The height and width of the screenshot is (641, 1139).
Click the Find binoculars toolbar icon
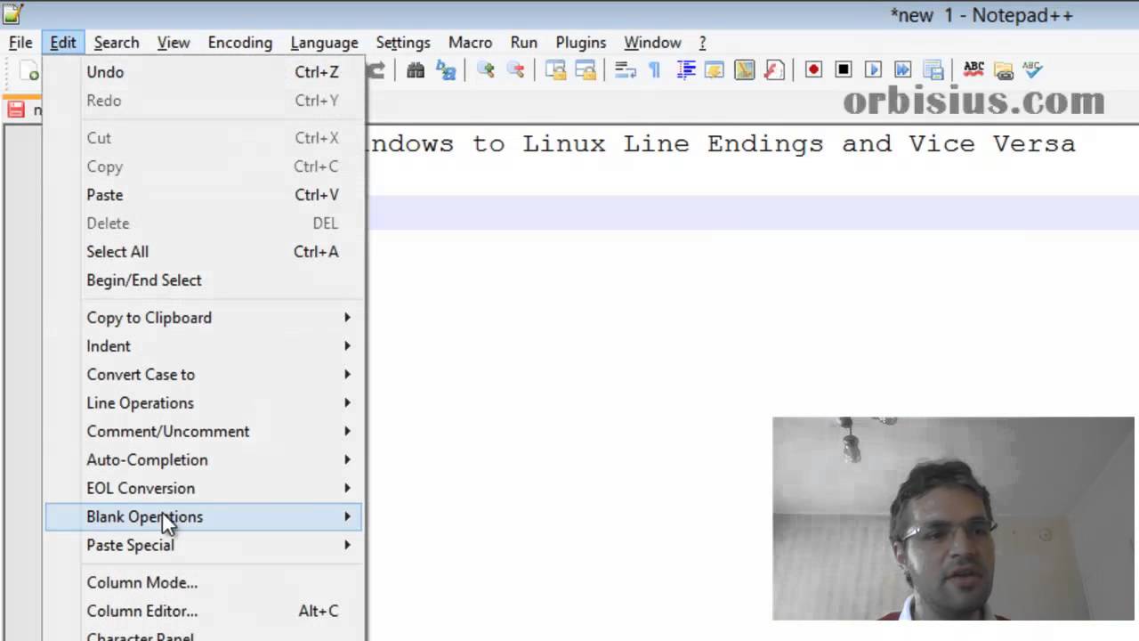(416, 70)
